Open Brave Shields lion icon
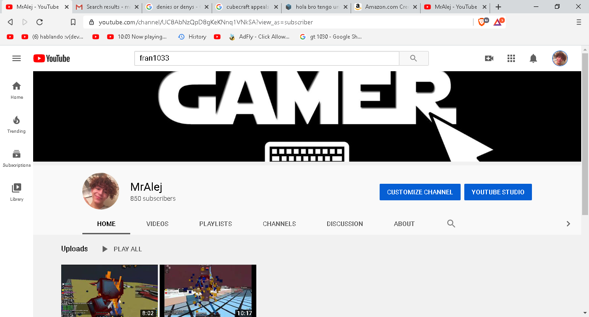Image resolution: width=589 pixels, height=317 pixels. click(x=482, y=22)
